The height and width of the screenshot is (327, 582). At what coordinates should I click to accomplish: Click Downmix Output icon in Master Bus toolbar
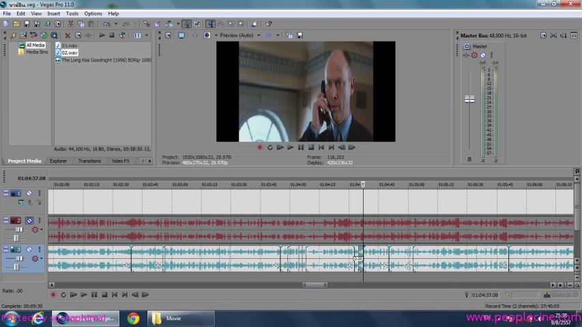pyautogui.click(x=553, y=35)
